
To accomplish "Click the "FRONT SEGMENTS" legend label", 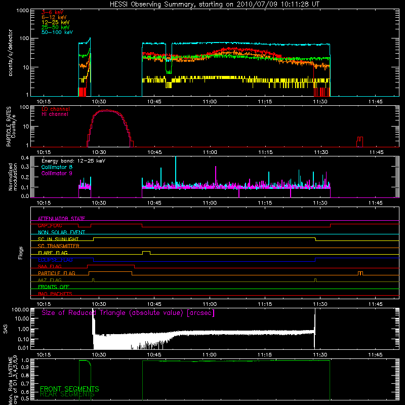I will (x=69, y=389).
